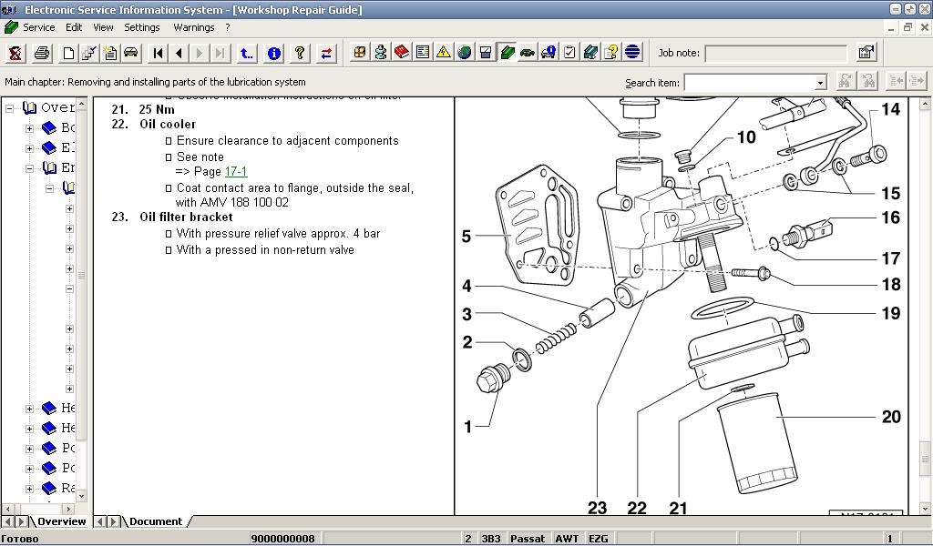Screen dimensions: 933x546
Task: Click into the Job note field
Action: pyautogui.click(x=775, y=54)
